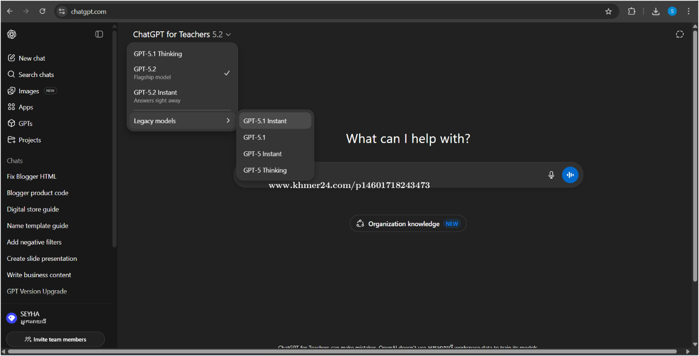Collapse sidebar using the panel toggle icon
The width and height of the screenshot is (699, 356).
tap(99, 34)
